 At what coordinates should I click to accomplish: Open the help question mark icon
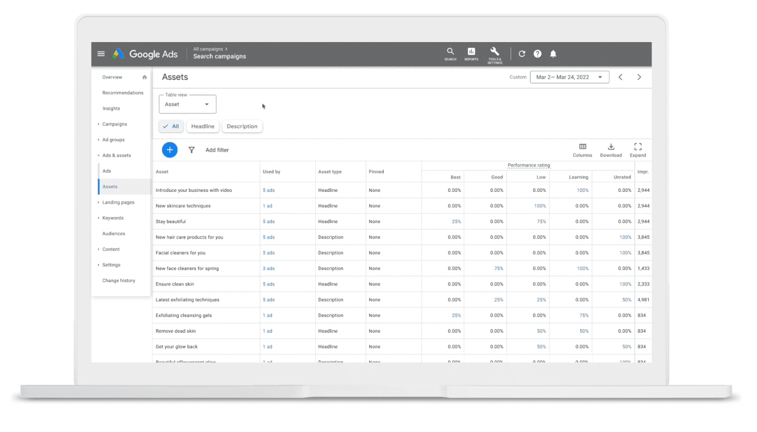pyautogui.click(x=537, y=54)
